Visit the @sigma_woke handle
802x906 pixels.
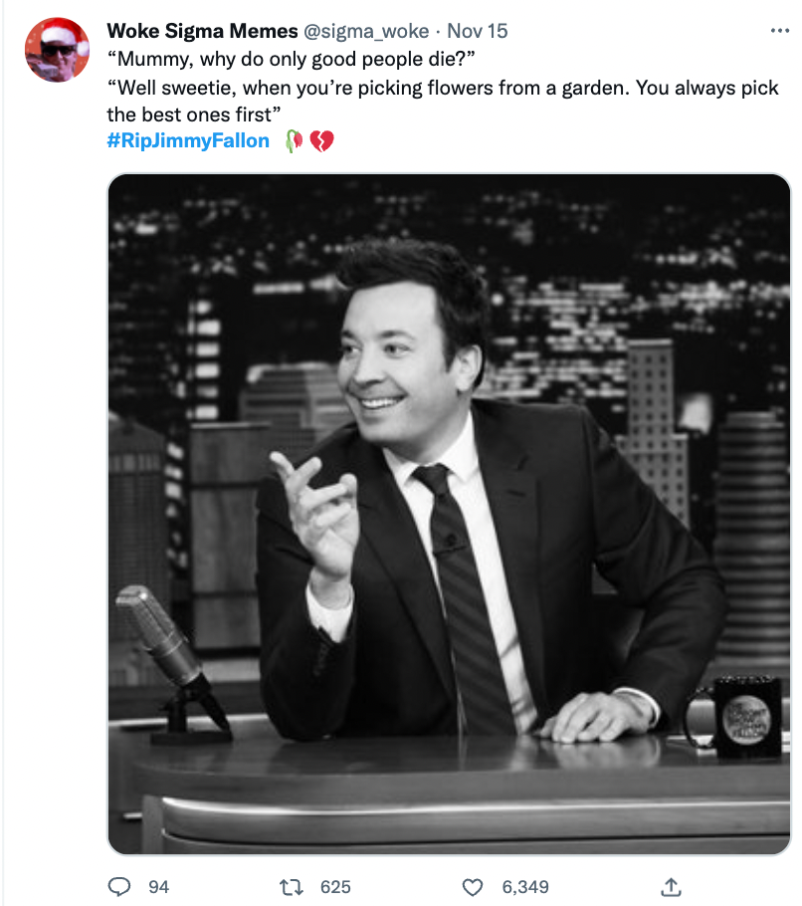366,31
